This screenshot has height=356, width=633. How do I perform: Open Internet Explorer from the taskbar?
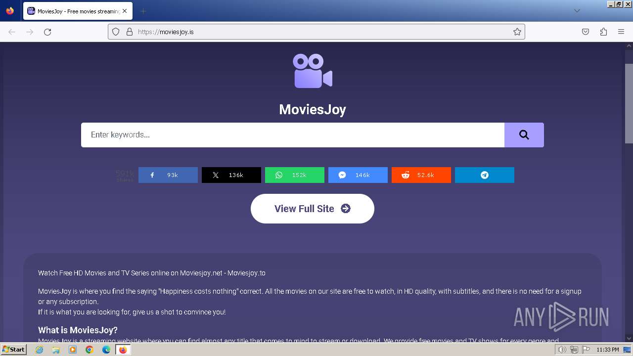39,350
